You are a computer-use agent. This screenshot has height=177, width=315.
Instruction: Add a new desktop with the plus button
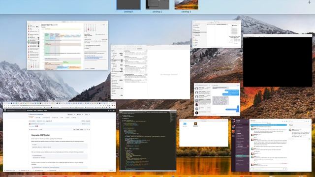click(x=309, y=2)
